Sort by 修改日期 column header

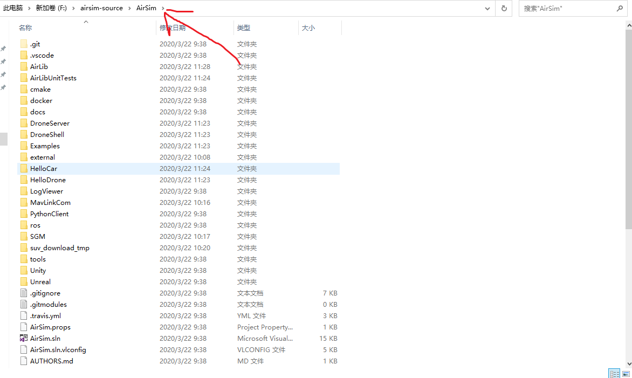[173, 28]
